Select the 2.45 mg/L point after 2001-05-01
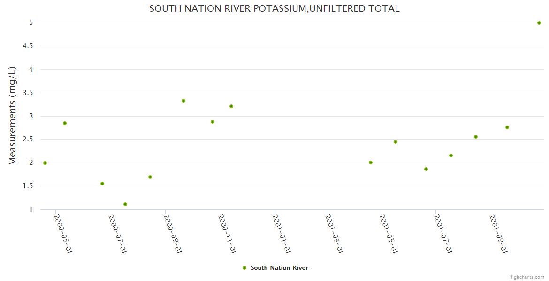Screen dimensions: 549x281 click(396, 142)
